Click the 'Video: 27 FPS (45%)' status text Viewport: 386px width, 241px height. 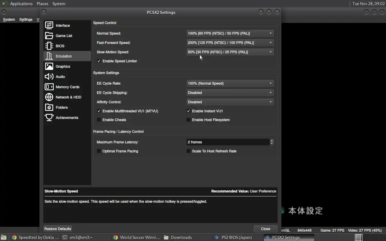365,230
